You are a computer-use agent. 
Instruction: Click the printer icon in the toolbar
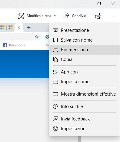click(98, 16)
